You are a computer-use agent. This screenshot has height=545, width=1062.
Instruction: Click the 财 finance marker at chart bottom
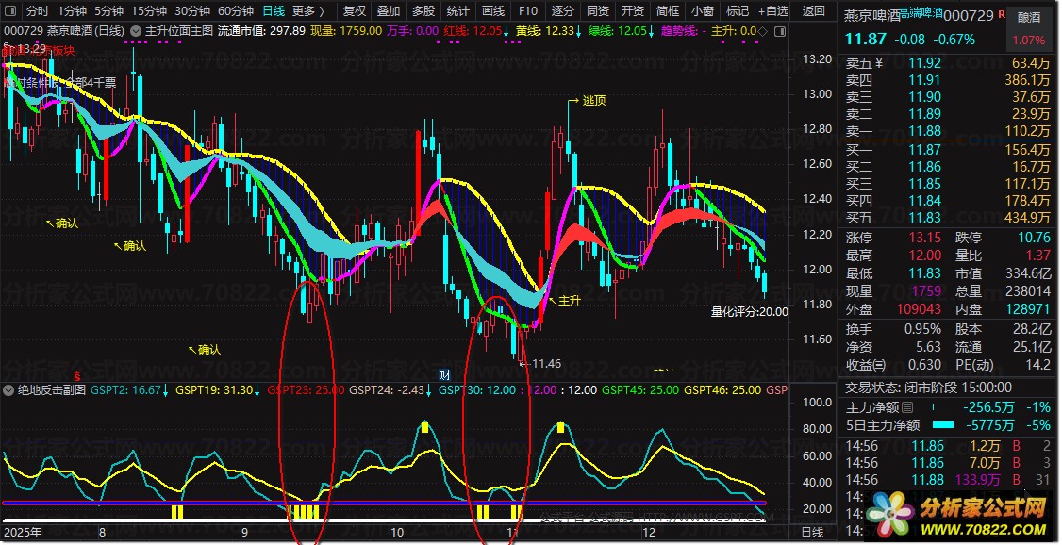(x=444, y=374)
